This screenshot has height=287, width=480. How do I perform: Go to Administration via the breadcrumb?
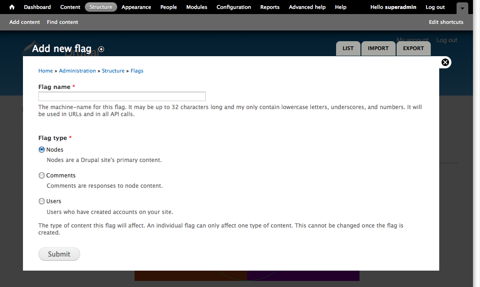point(77,70)
